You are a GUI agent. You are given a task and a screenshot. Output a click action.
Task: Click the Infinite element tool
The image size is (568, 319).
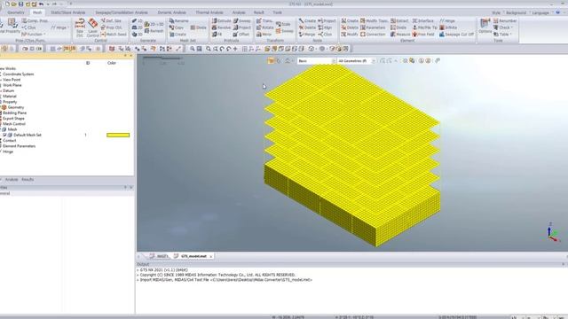(448, 27)
